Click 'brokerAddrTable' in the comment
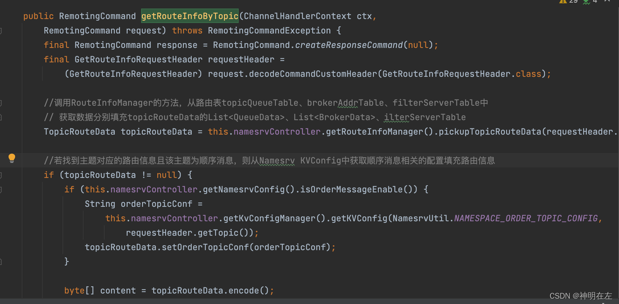 pyautogui.click(x=345, y=103)
